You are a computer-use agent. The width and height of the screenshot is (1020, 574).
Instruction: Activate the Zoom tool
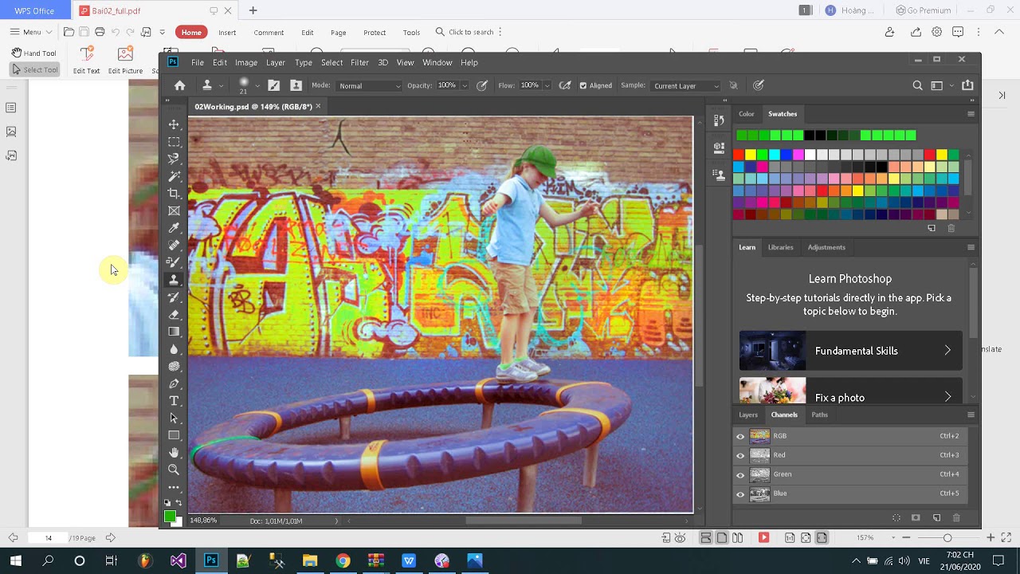174,470
